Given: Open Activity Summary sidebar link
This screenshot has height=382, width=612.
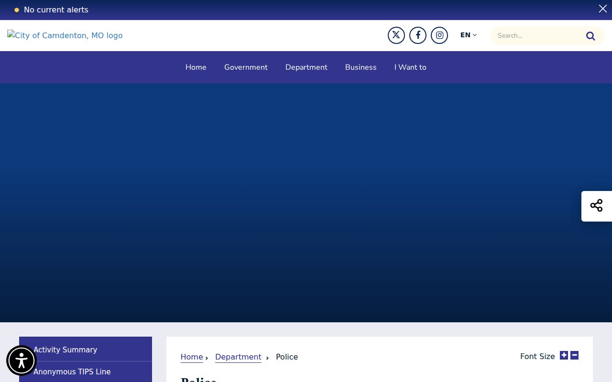Looking at the screenshot, I should tap(86, 350).
